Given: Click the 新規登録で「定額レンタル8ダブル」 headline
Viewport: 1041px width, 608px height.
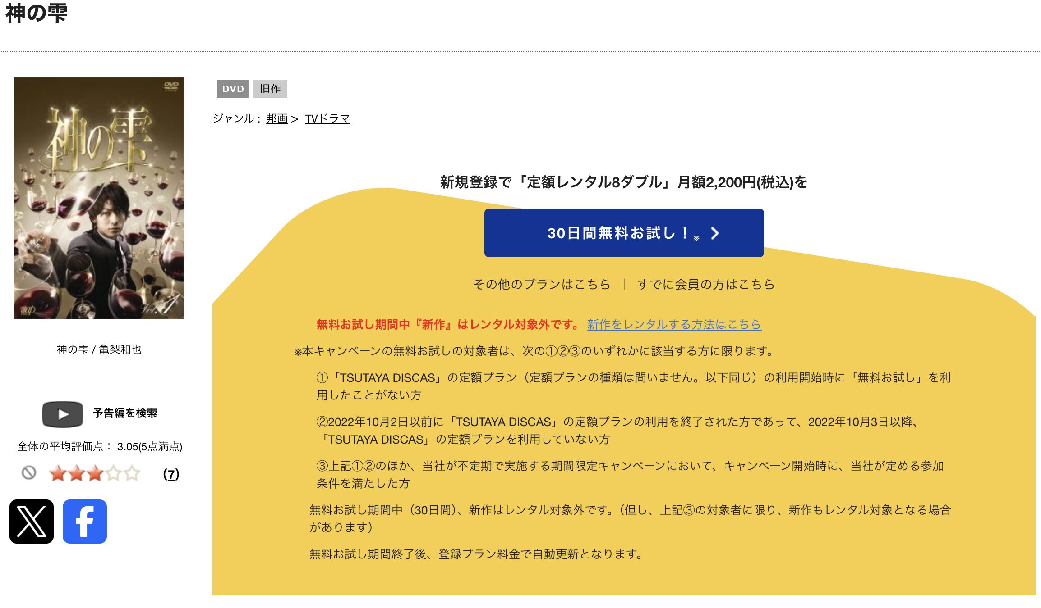Looking at the screenshot, I should point(623,182).
